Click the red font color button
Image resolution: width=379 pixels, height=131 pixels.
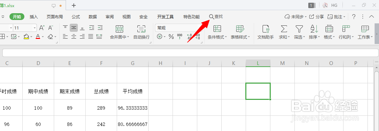(38, 37)
